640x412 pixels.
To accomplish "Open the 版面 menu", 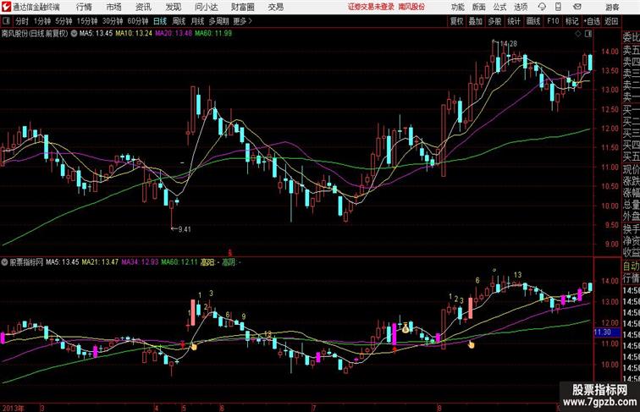I will [x=479, y=7].
